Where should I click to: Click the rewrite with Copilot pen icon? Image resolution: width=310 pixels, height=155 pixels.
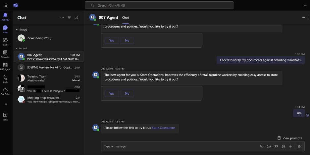point(276,146)
